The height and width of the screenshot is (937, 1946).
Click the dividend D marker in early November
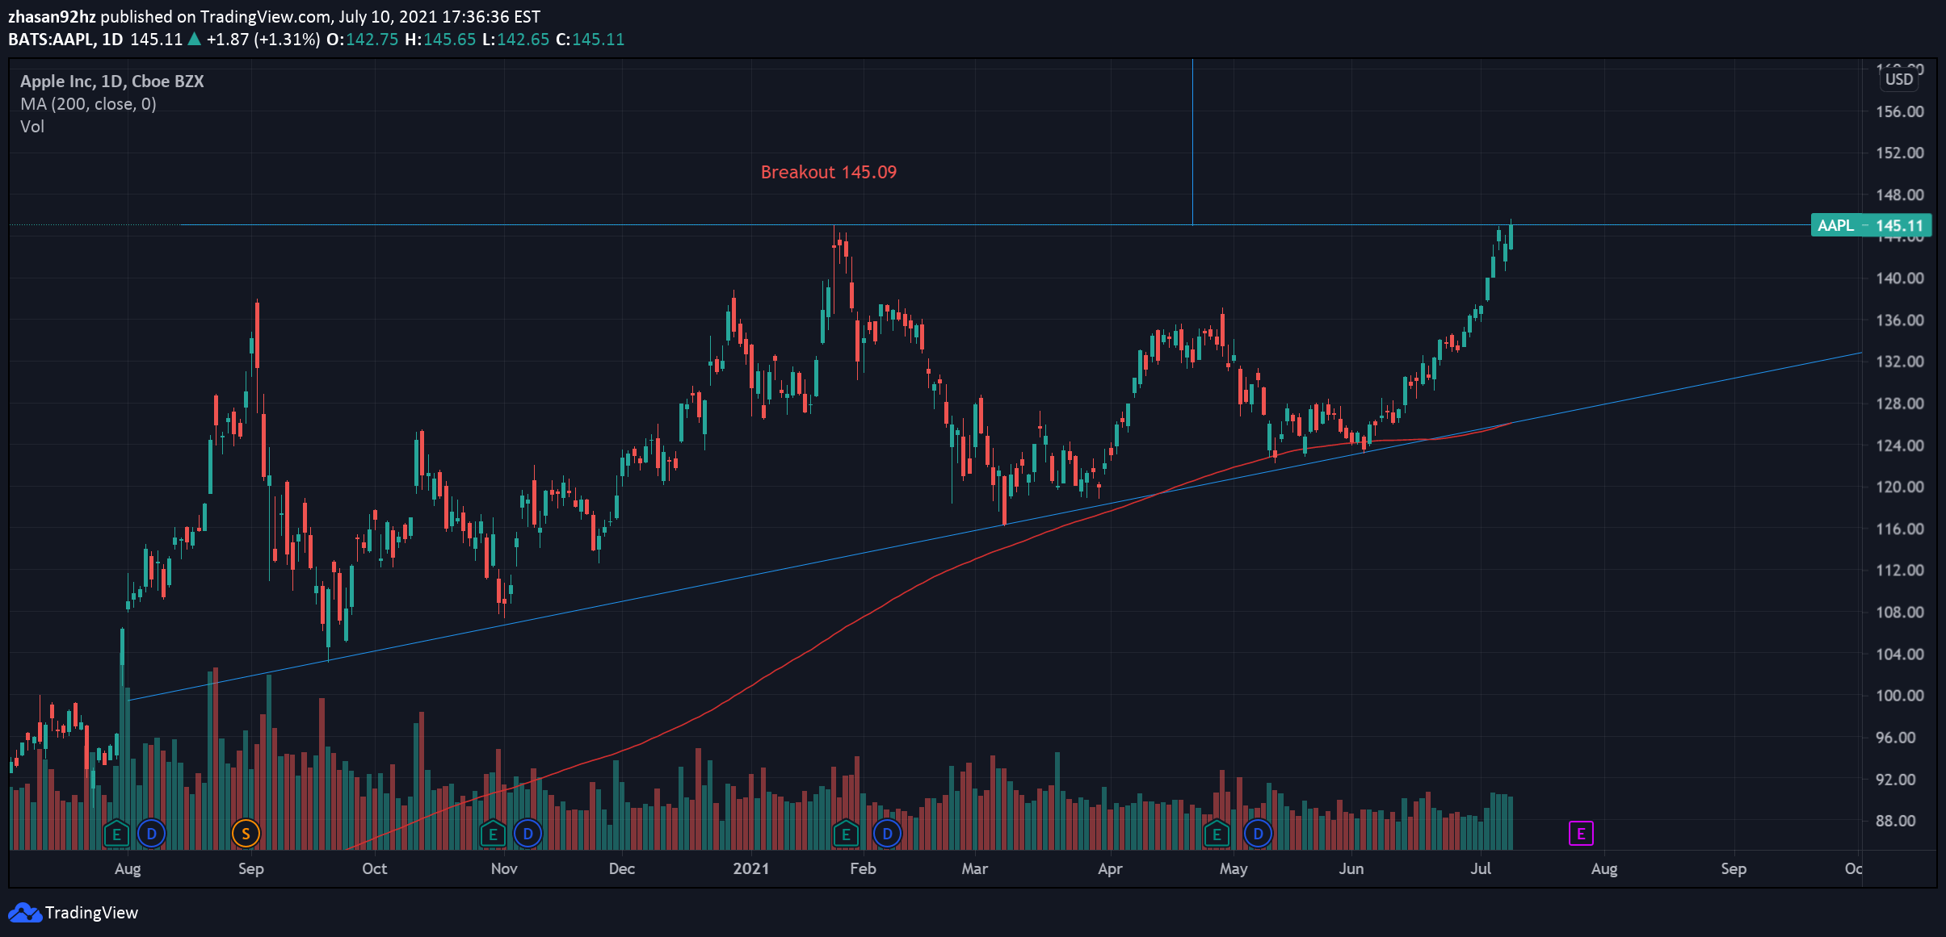527,834
